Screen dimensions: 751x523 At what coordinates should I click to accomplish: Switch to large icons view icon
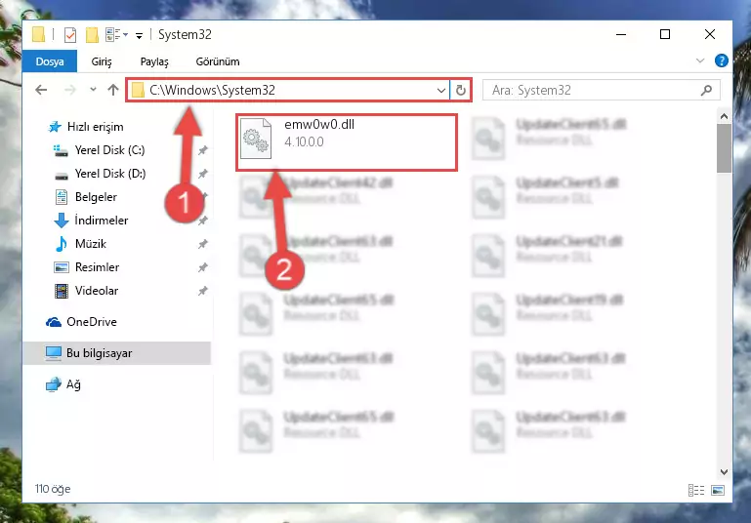tap(718, 490)
